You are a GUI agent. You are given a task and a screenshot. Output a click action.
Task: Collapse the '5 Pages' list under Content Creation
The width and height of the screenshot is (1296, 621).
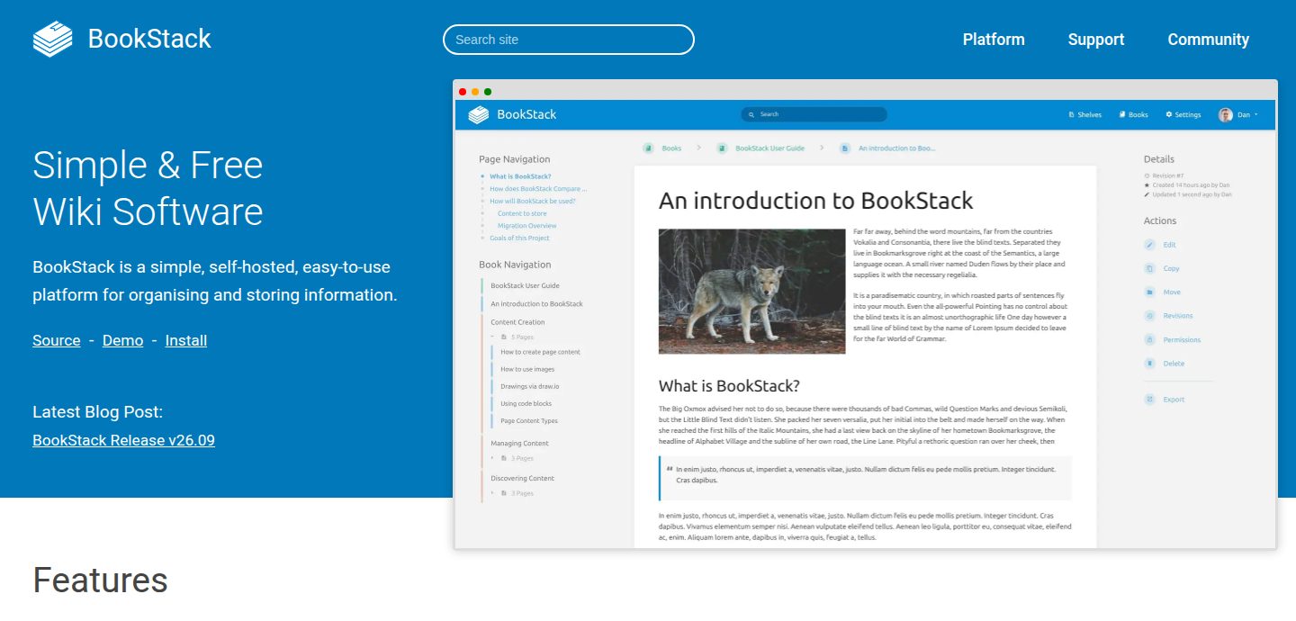pos(513,337)
